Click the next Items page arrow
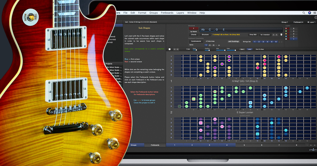317x166 pixels. [x=219, y=45]
